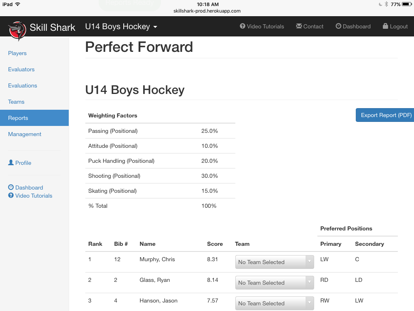This screenshot has height=311, width=414.
Task: Select the Reports sidebar item
Action: [x=18, y=118]
